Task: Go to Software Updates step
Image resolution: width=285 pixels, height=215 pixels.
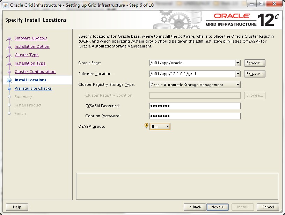Action: click(31, 38)
